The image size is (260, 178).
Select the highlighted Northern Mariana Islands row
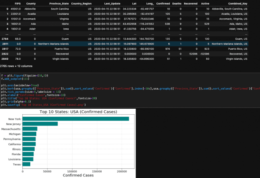pos(124,44)
